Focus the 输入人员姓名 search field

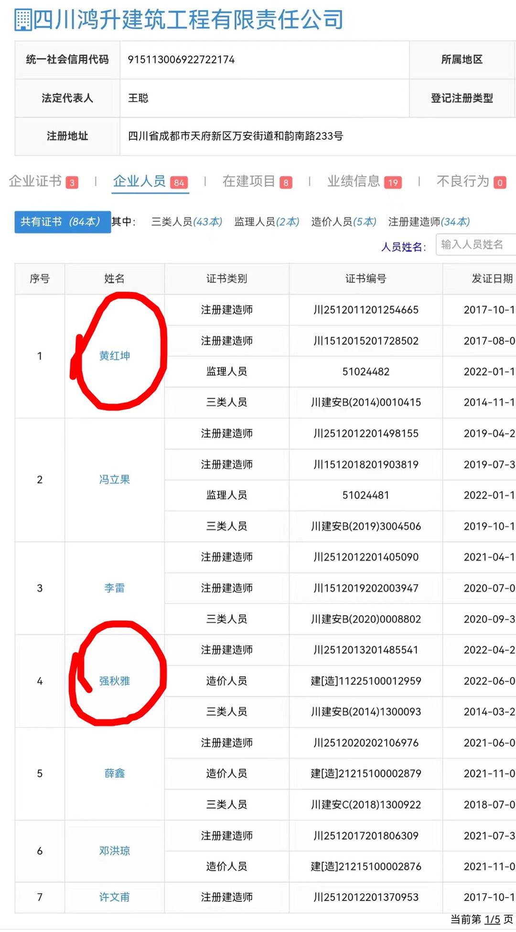tap(476, 245)
